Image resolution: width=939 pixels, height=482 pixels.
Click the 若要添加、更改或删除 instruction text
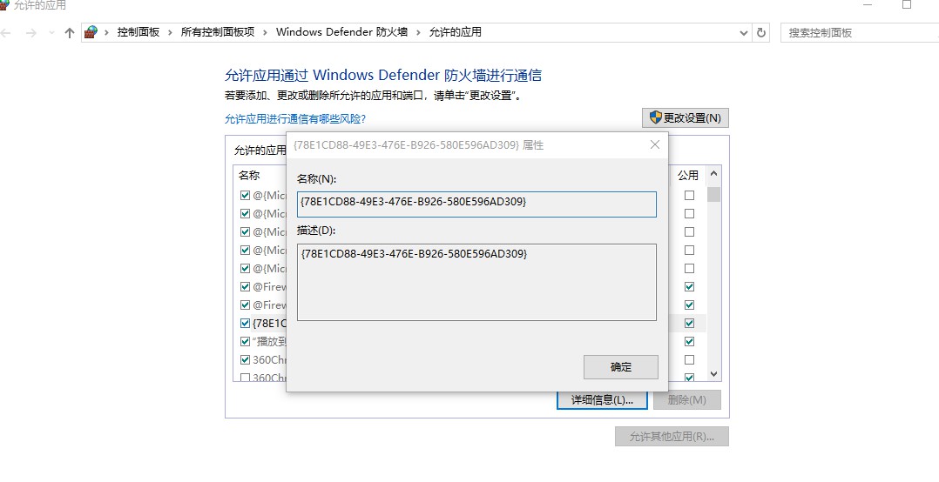coord(373,96)
